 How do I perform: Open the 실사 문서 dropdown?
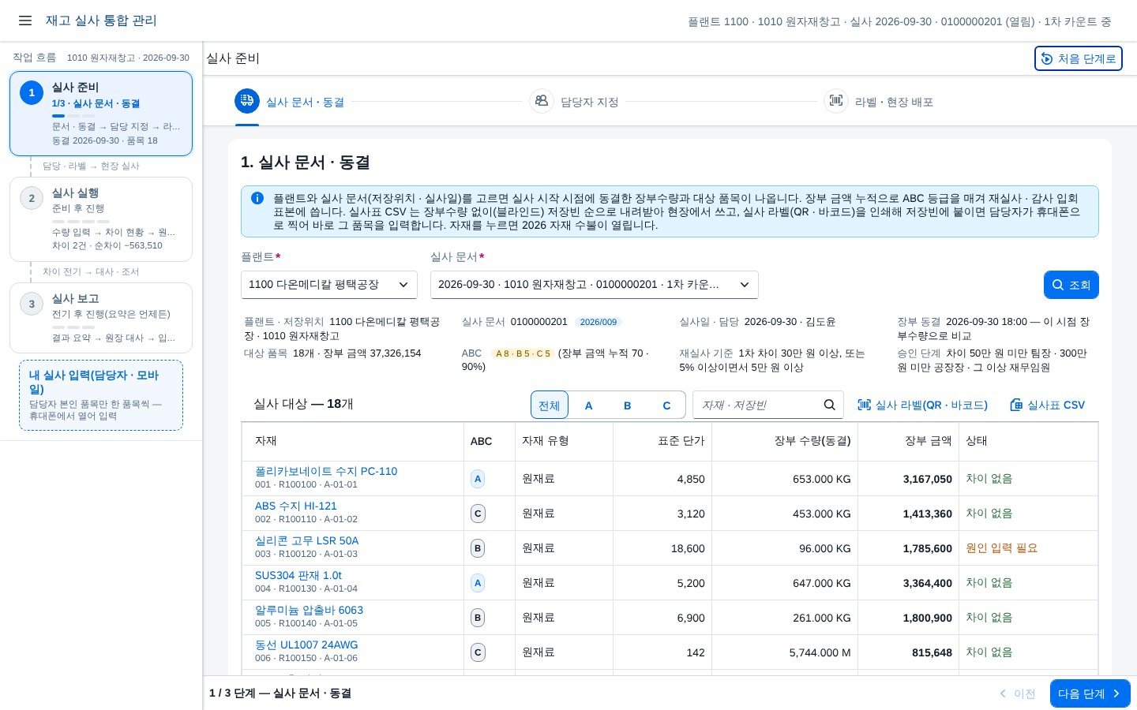click(595, 285)
